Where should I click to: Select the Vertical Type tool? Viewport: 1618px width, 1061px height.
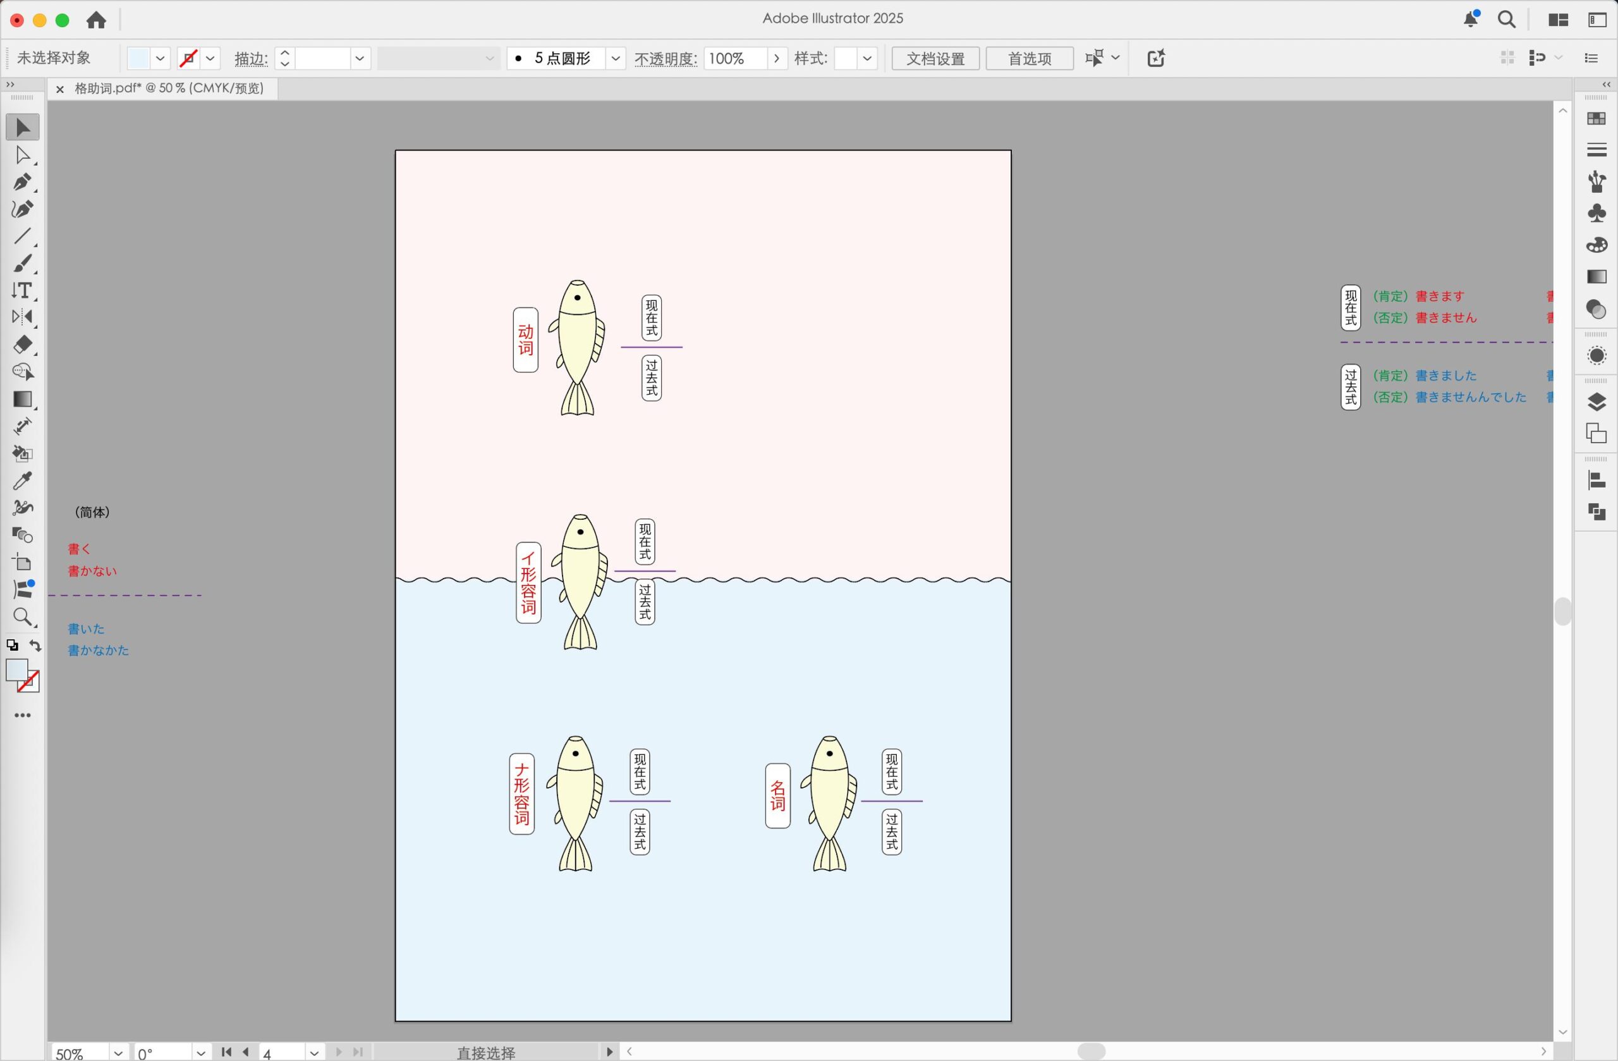tap(22, 291)
